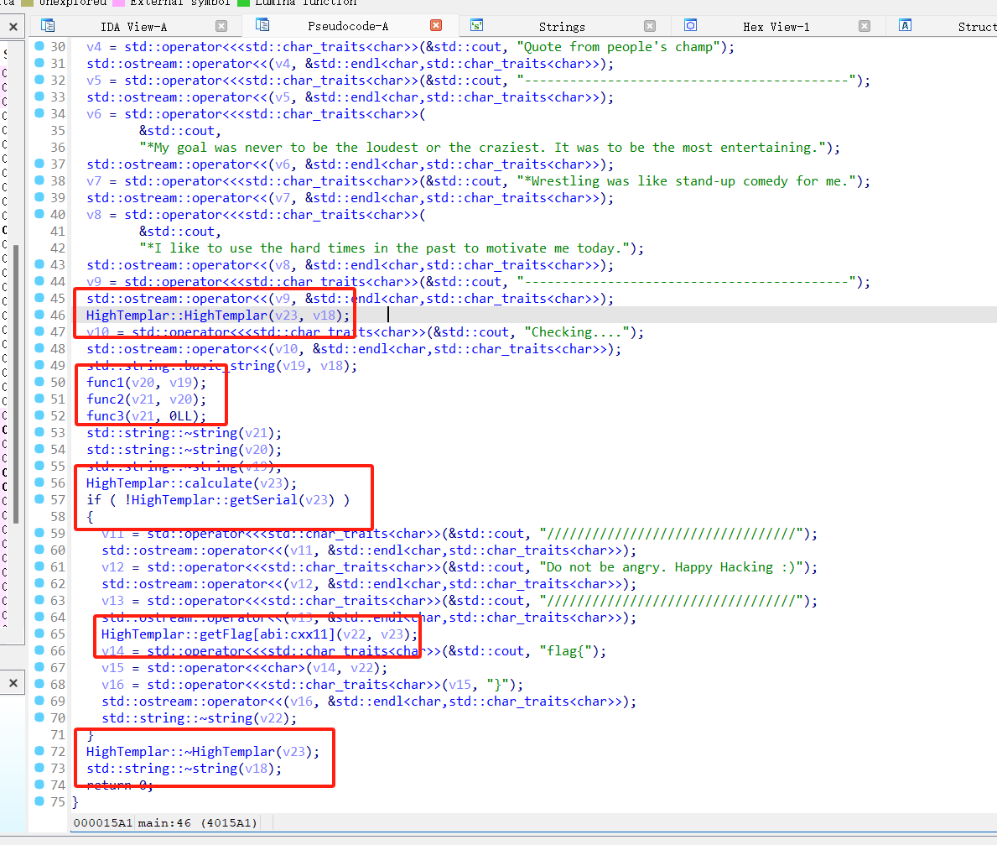Close the Pseudocode-A tab
This screenshot has height=845, width=997.
click(x=435, y=25)
